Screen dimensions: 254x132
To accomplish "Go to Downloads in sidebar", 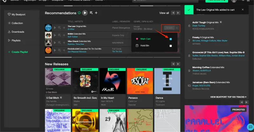I will (x=16, y=32).
